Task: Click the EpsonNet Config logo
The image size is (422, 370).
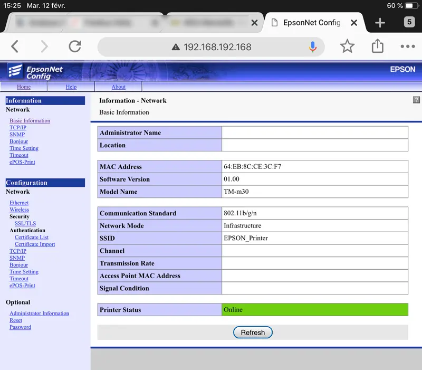Action: tap(35, 71)
